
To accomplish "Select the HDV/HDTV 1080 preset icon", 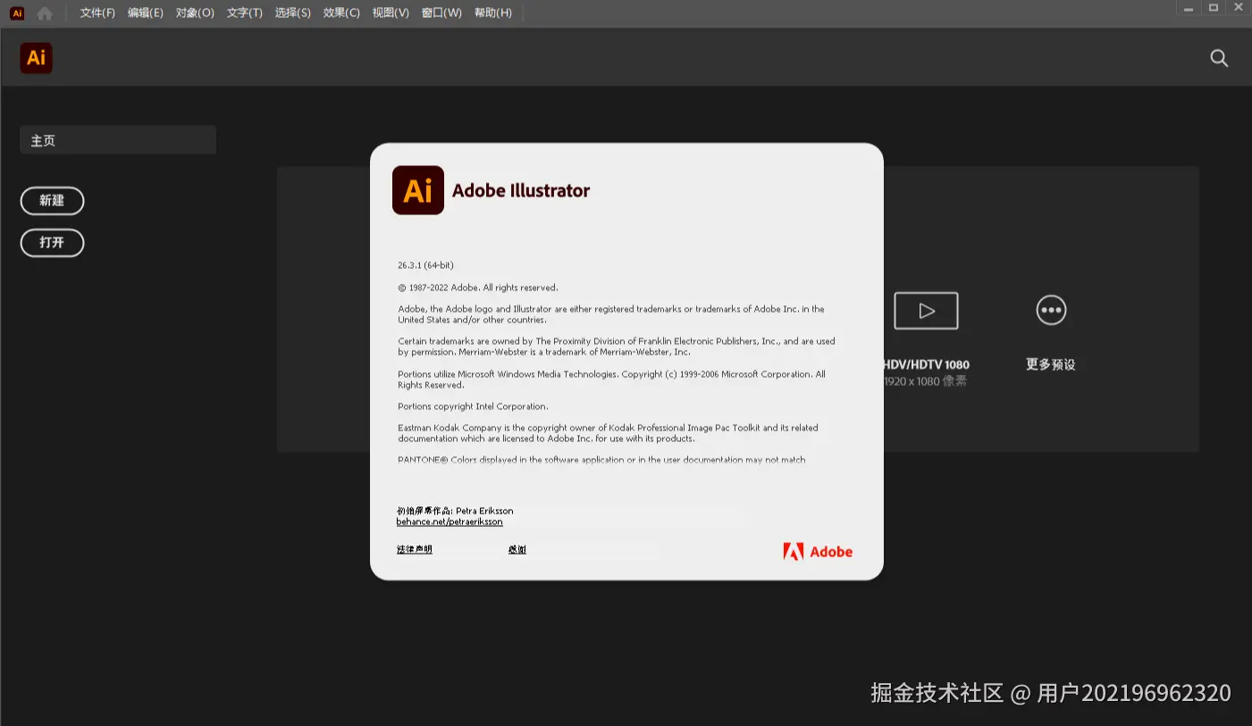I will point(926,311).
